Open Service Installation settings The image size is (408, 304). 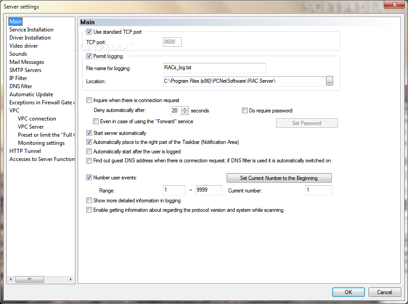(31, 30)
